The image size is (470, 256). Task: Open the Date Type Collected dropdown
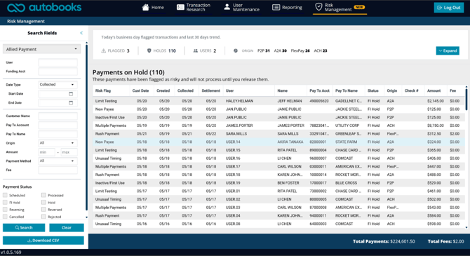[58, 85]
